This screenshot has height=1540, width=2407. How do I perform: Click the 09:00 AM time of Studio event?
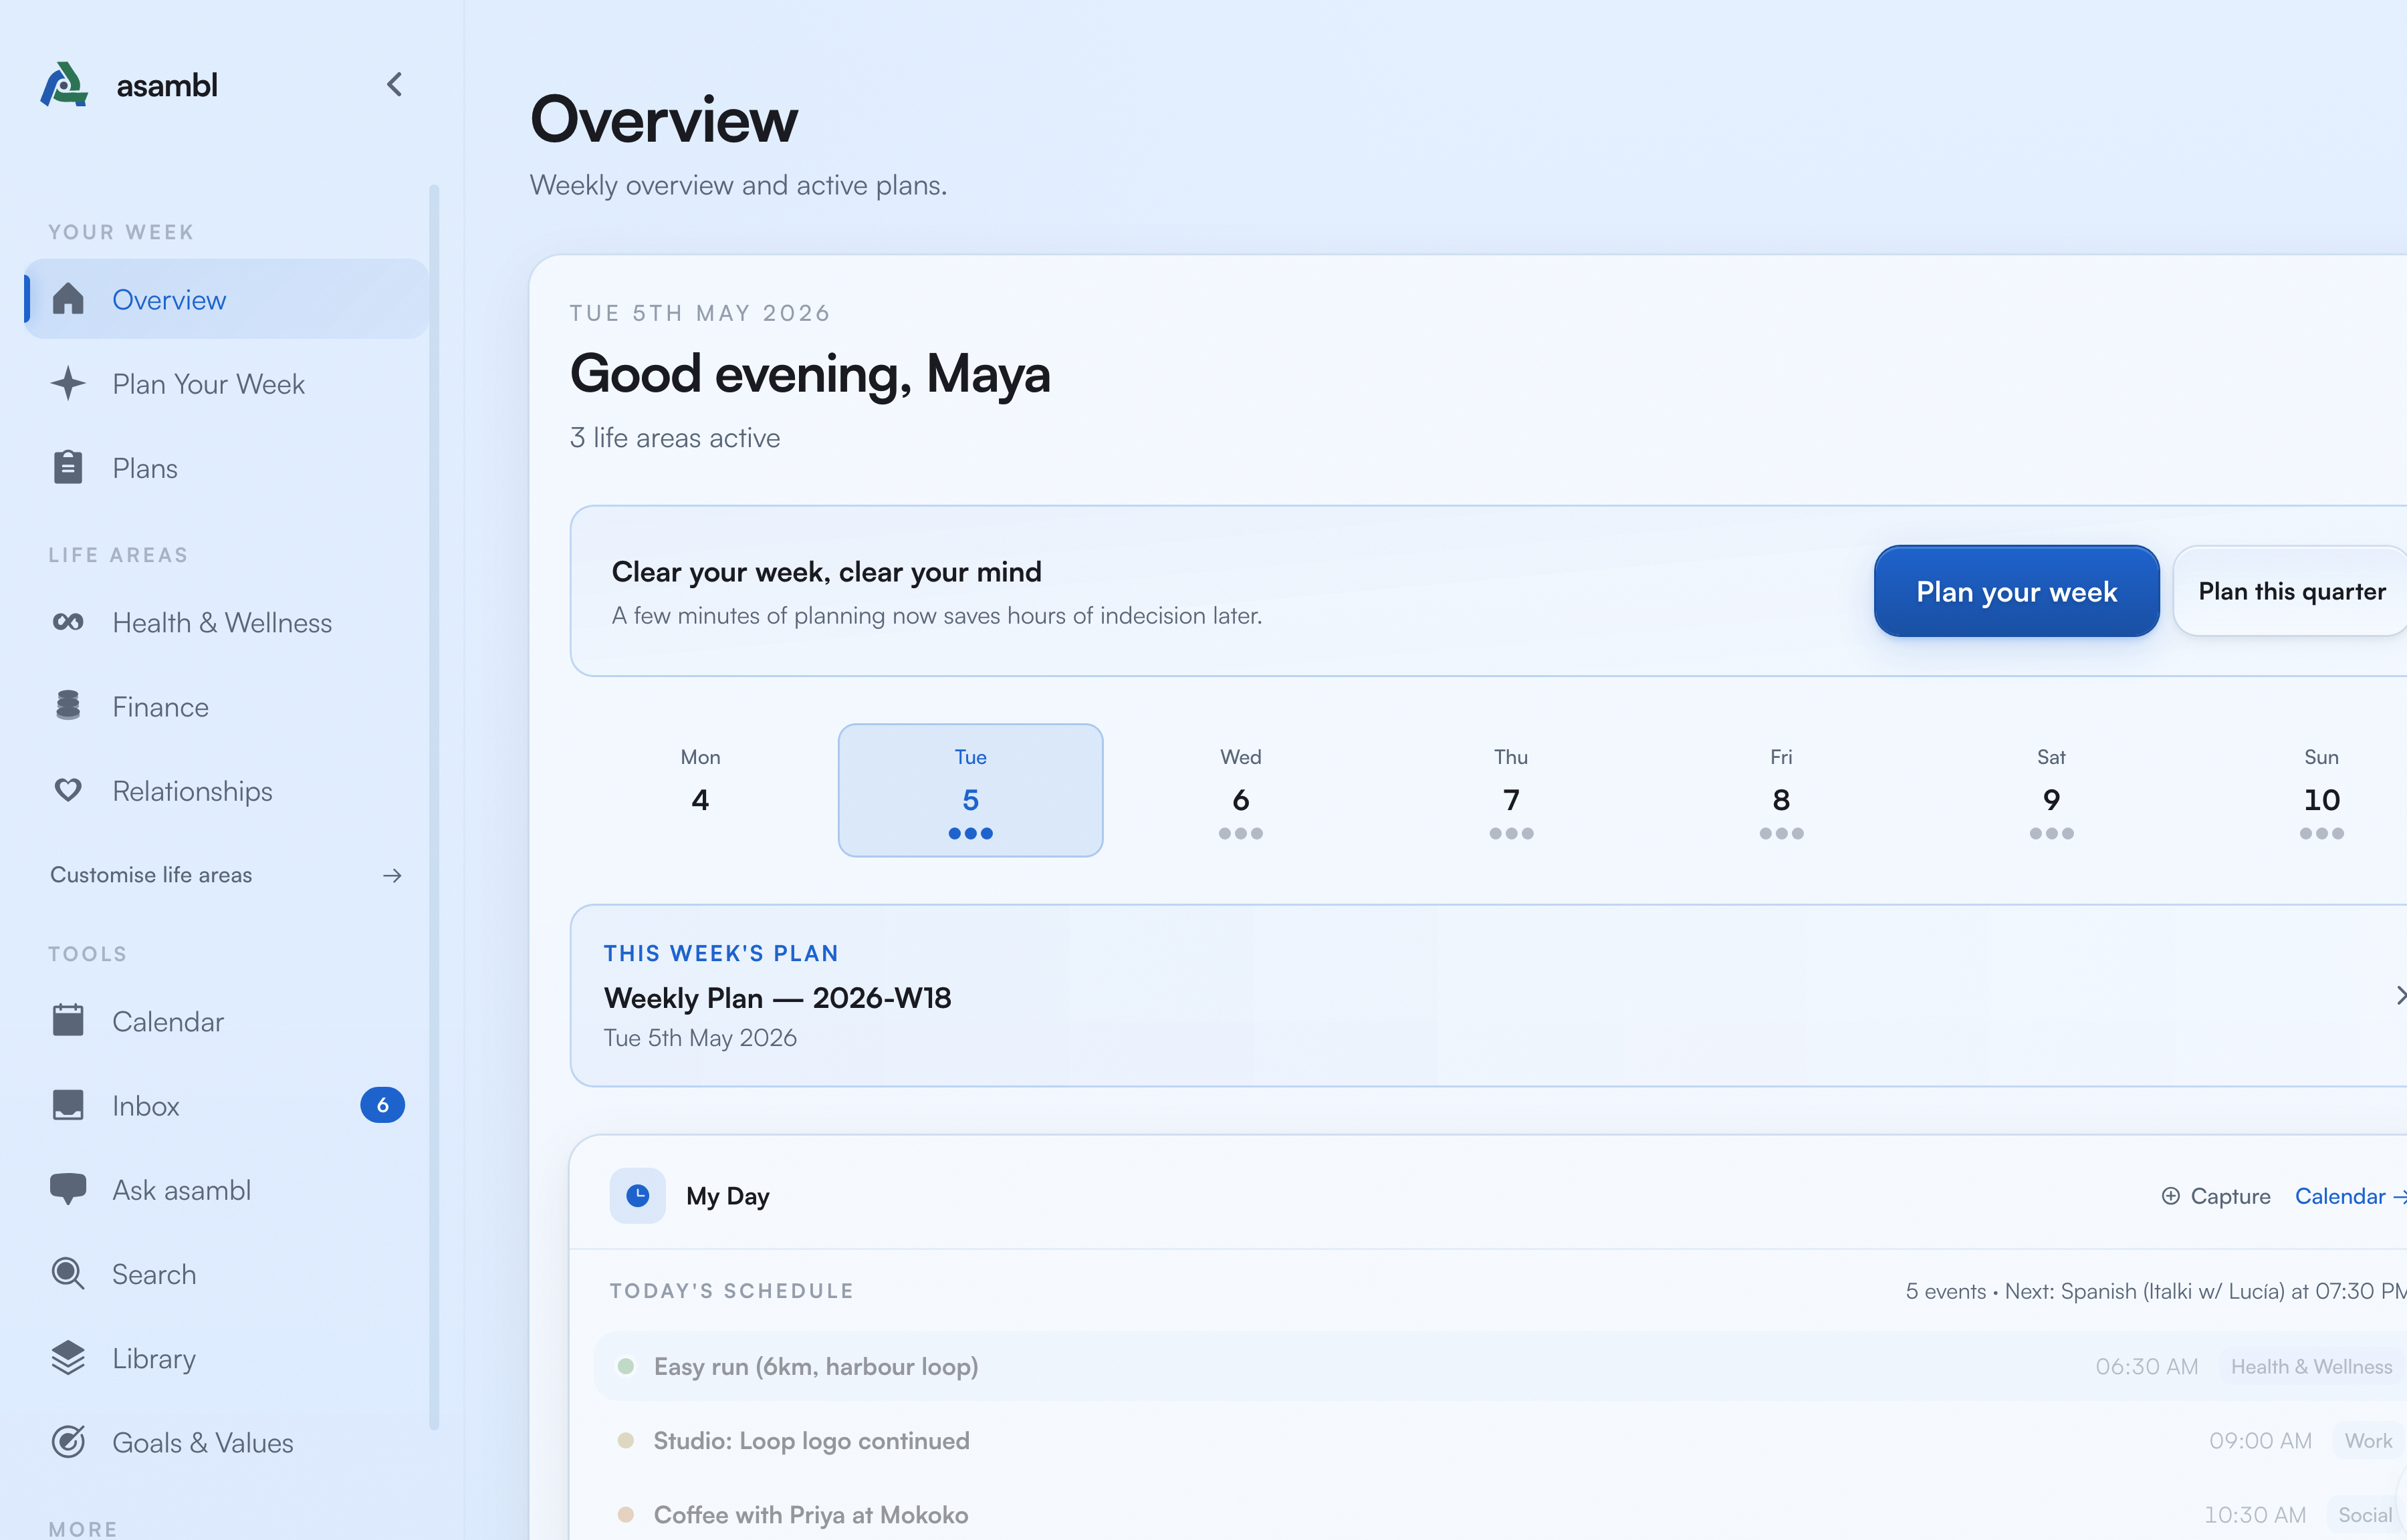tap(2260, 1440)
